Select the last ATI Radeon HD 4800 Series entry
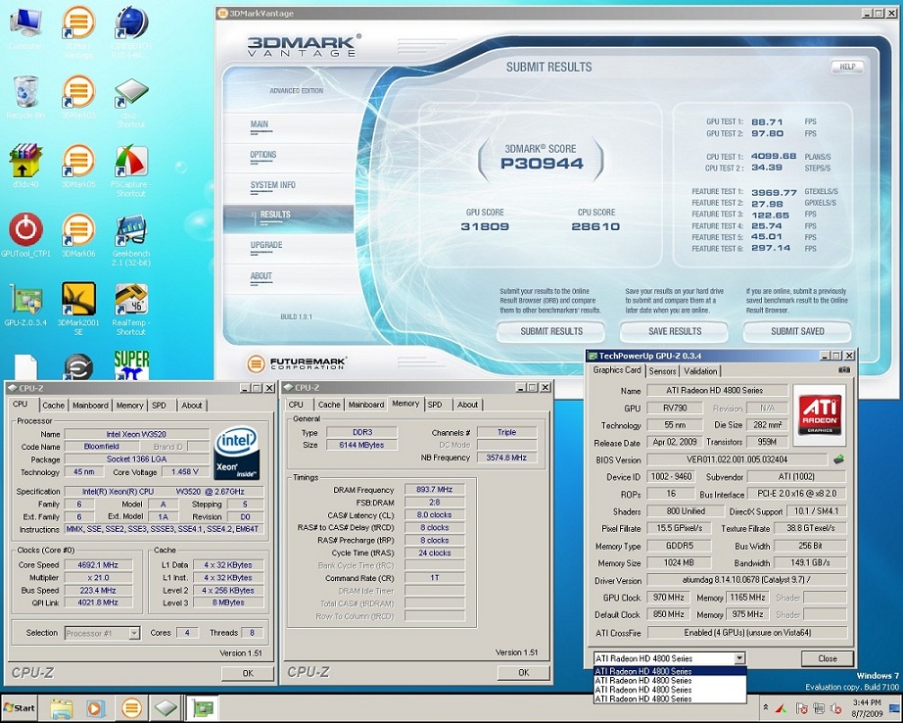Viewport: 903px width, 723px height. click(670, 699)
